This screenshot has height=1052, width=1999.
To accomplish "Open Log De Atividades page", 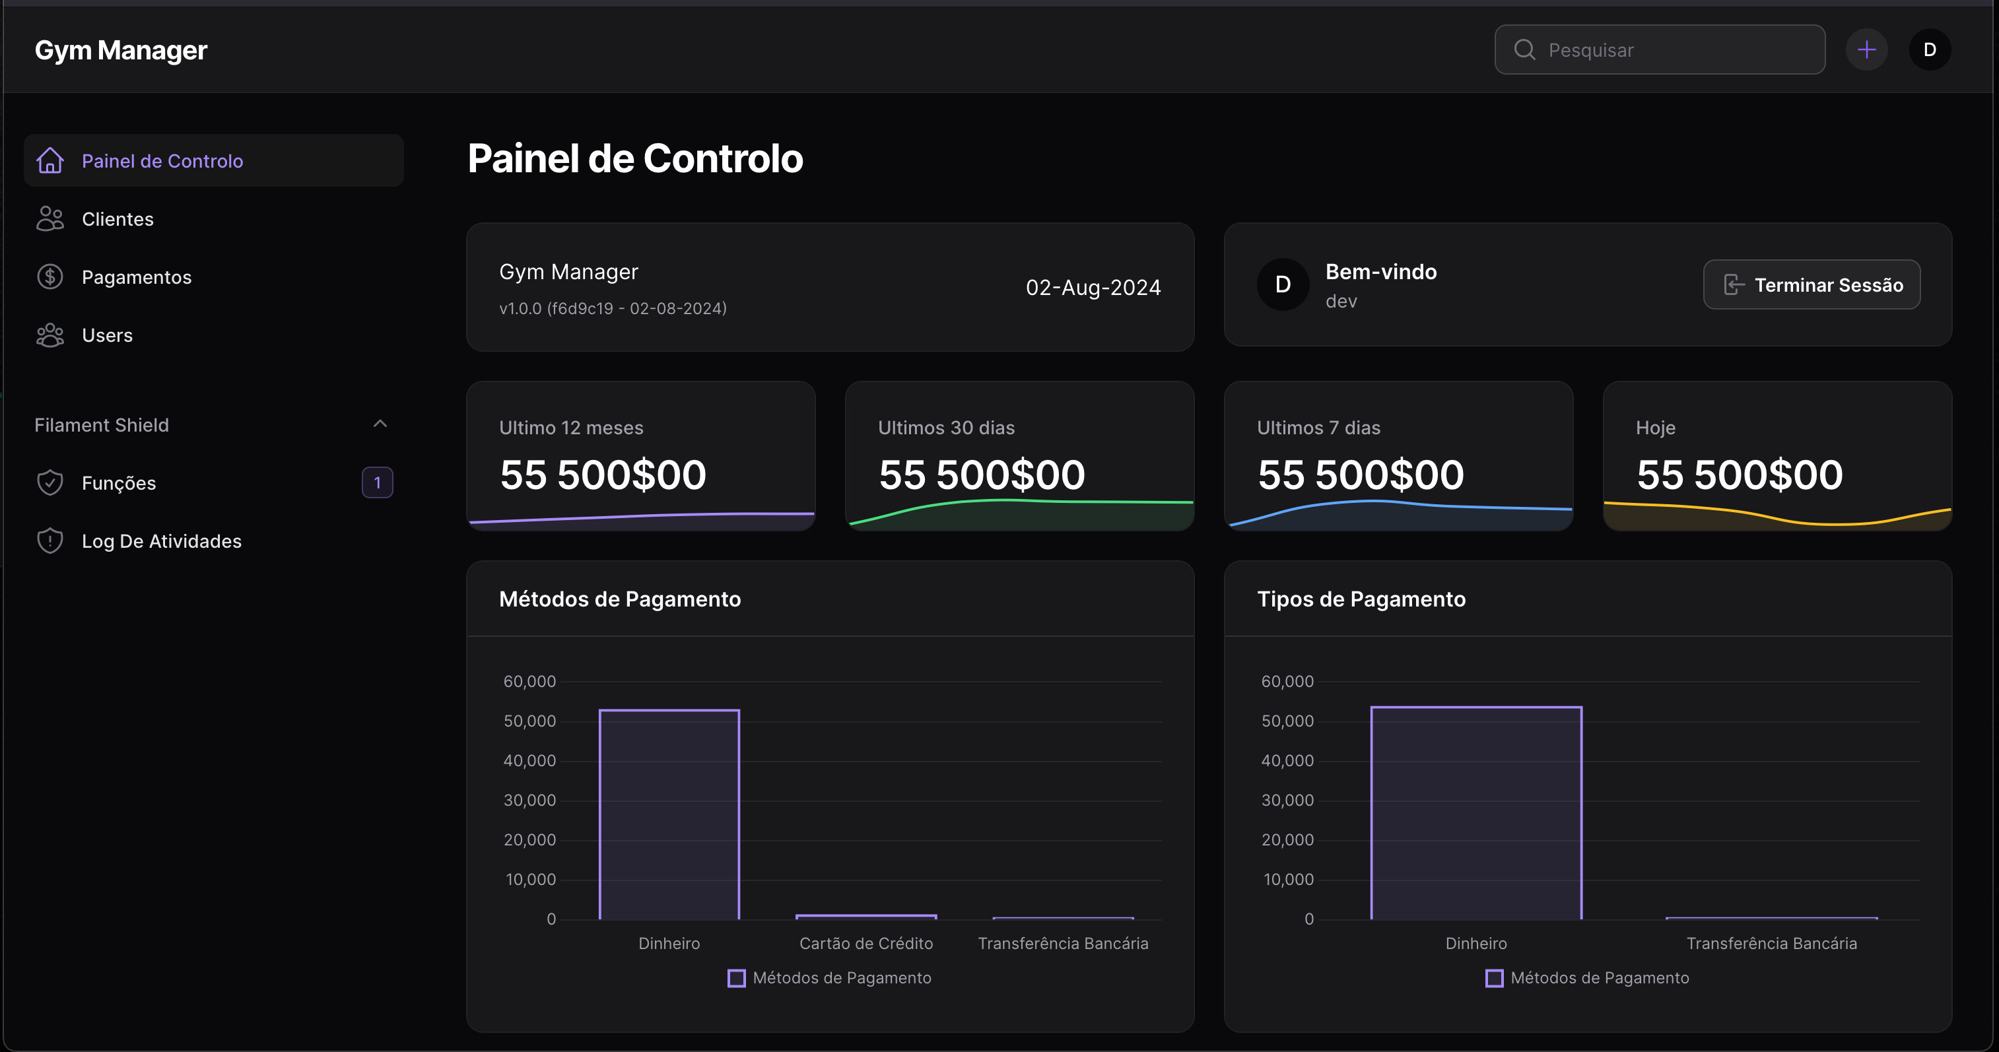I will pyautogui.click(x=213, y=541).
